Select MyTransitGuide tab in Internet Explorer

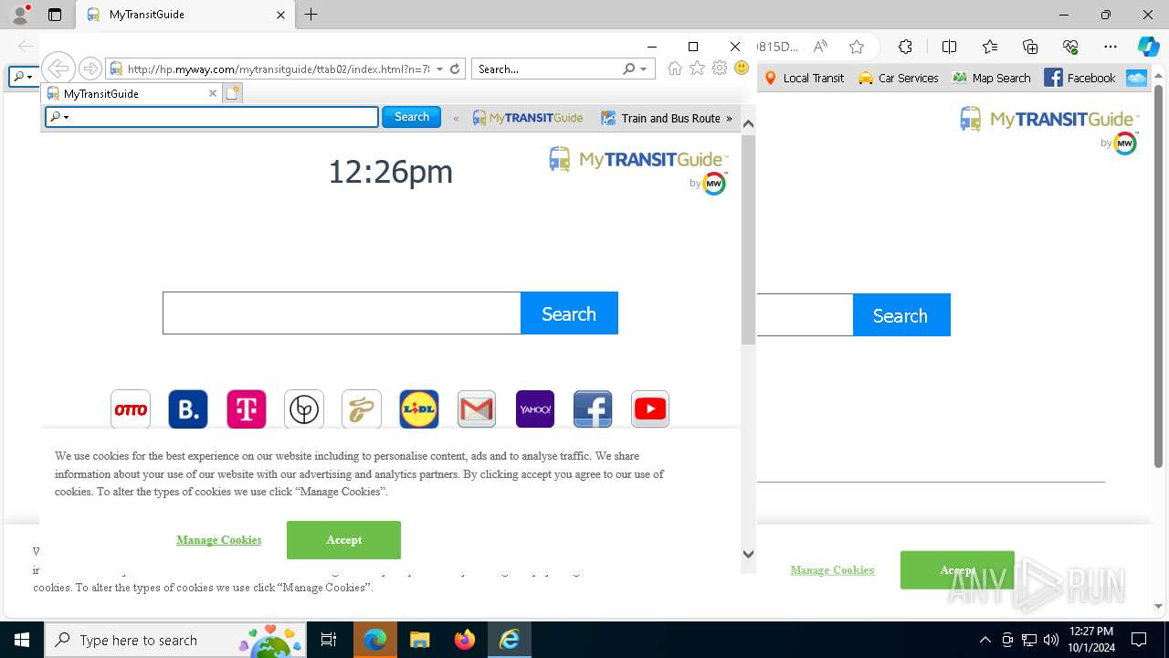(x=130, y=93)
